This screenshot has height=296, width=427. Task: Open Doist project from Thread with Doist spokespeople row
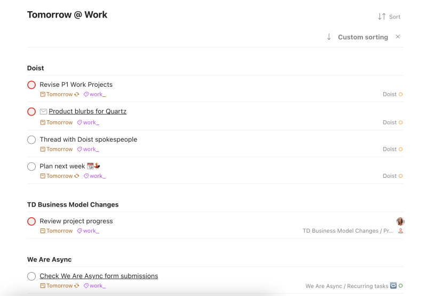390,149
